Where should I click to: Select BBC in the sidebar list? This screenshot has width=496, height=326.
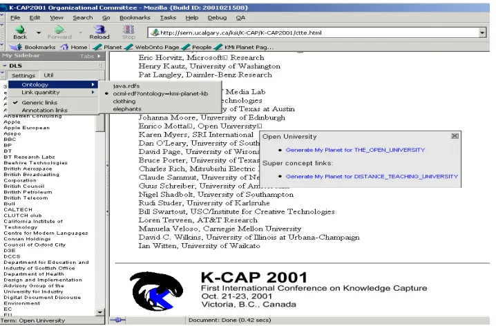10,139
